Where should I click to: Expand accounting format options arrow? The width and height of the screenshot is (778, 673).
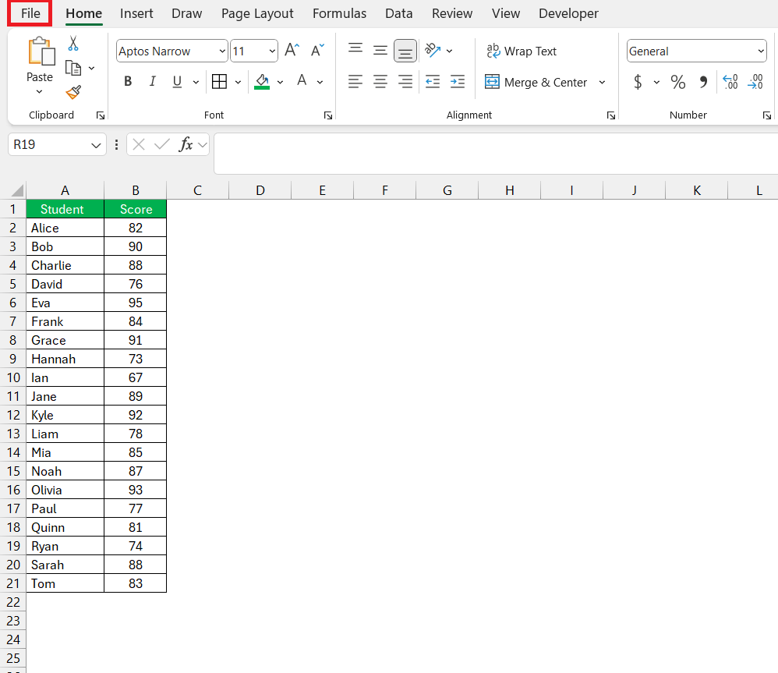(x=656, y=82)
